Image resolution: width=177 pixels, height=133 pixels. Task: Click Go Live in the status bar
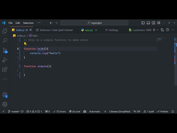75,111
